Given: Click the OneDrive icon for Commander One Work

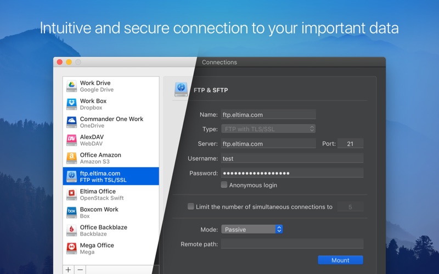Looking at the screenshot, I should click(72, 122).
